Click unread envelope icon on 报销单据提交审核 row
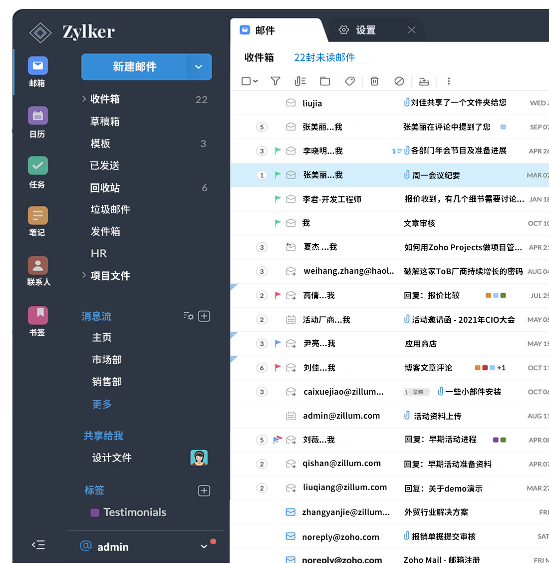The image size is (549, 563). point(290,537)
